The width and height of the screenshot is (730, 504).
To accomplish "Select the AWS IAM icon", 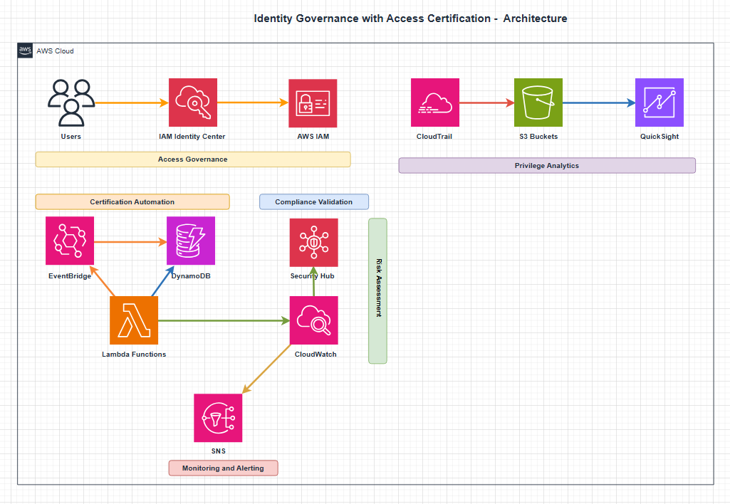I will coord(313,103).
